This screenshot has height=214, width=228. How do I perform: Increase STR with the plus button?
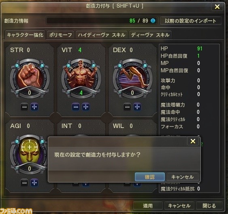point(34,107)
